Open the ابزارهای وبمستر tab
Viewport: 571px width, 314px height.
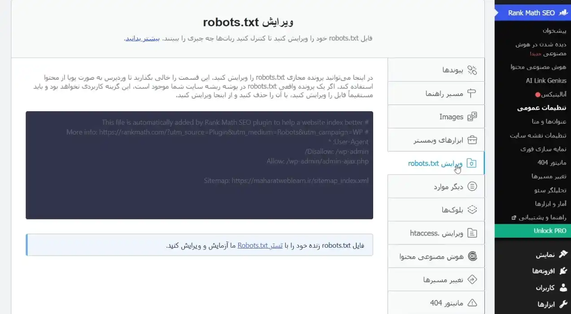point(436,140)
